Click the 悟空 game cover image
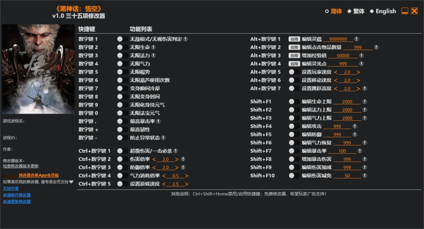 38,69
